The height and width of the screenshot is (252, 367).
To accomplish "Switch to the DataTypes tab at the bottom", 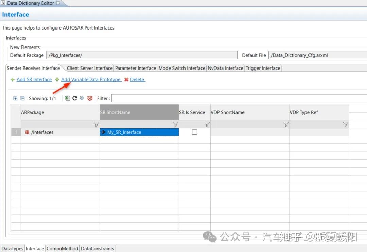I will coord(12,248).
